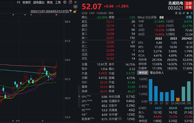Click the 融 margin trading tag
Viewport: 194px width, 123px height.
click(180, 13)
